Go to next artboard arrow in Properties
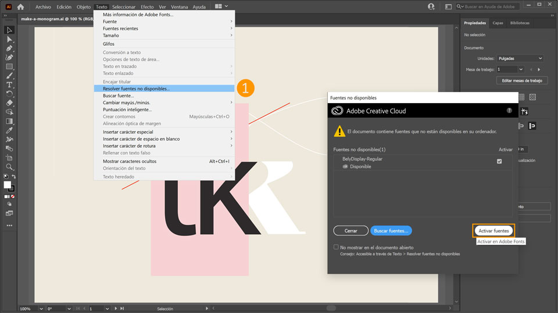This screenshot has width=558, height=313. point(539,70)
